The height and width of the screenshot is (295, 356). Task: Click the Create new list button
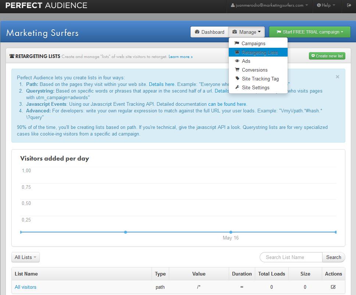pyautogui.click(x=327, y=56)
